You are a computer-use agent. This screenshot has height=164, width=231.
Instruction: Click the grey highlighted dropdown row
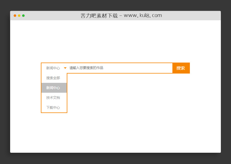pos(53,88)
